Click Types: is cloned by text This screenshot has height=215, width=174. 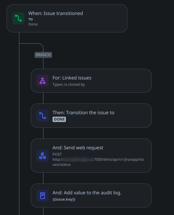(69, 85)
